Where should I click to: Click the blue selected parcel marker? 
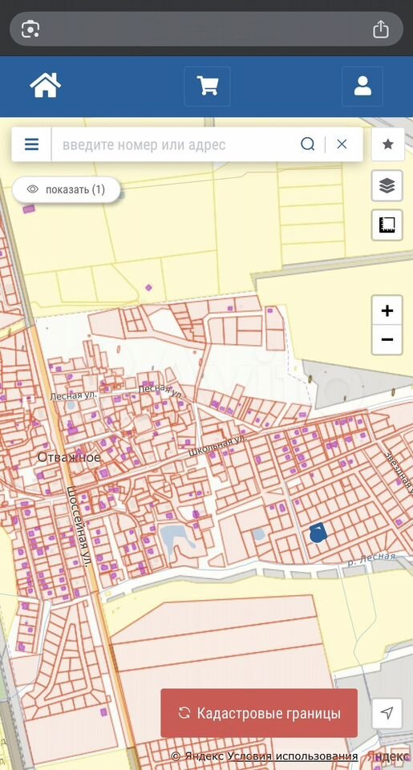[318, 533]
